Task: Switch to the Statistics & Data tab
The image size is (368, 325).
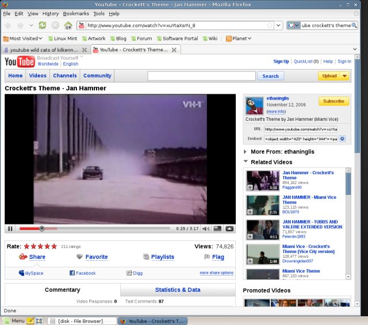Action: pyautogui.click(x=178, y=290)
